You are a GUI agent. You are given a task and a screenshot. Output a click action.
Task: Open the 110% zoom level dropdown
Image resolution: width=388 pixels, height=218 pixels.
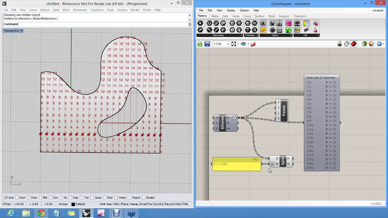pyautogui.click(x=228, y=44)
